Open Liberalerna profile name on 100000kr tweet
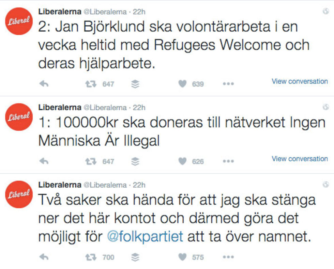Viewport: 334px width, 269px height. tap(60, 108)
